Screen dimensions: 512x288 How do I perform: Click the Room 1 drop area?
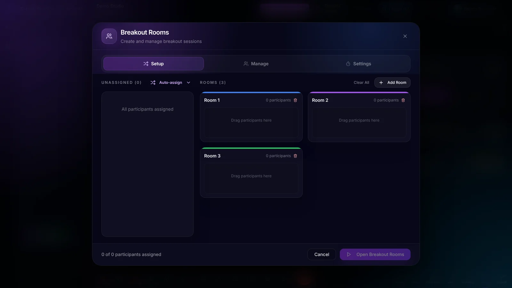(251, 123)
